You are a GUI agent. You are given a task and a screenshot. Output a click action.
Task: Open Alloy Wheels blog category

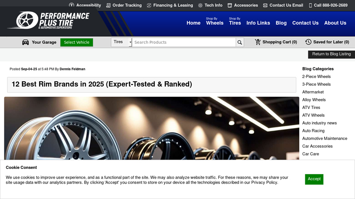314,100
